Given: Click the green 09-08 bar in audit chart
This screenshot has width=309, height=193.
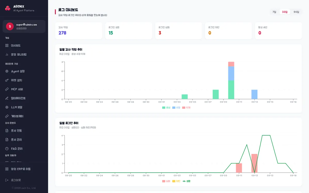Looking at the screenshot, I should [216, 94].
